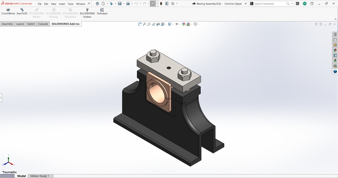Pin the menu bar with pushpin
Screen dimensions: 338x178
pos(89,4)
